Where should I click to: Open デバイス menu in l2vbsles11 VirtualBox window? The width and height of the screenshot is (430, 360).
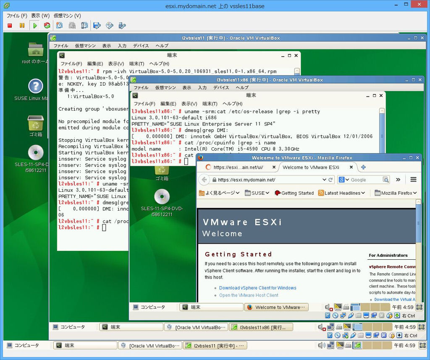click(x=141, y=45)
